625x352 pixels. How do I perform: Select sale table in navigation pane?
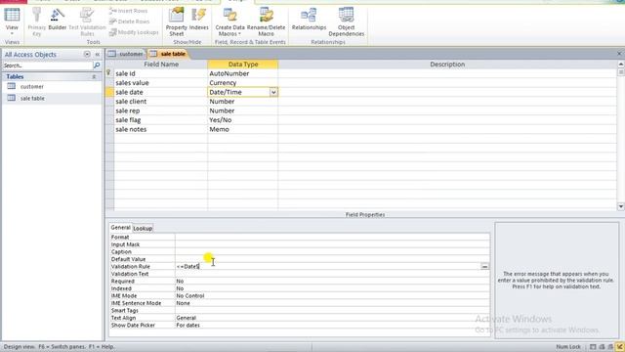[32, 98]
